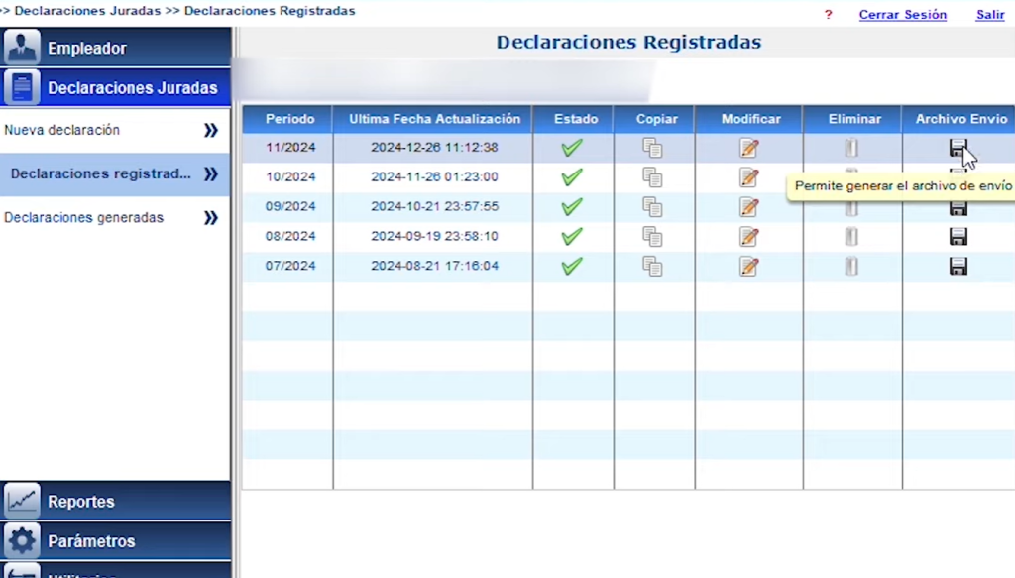Click the Periodo column header

tap(289, 119)
